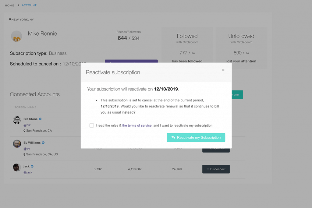Viewport: 312px width, 208px height.
Task: Open the @ev handle link
Action: click(x=27, y=149)
